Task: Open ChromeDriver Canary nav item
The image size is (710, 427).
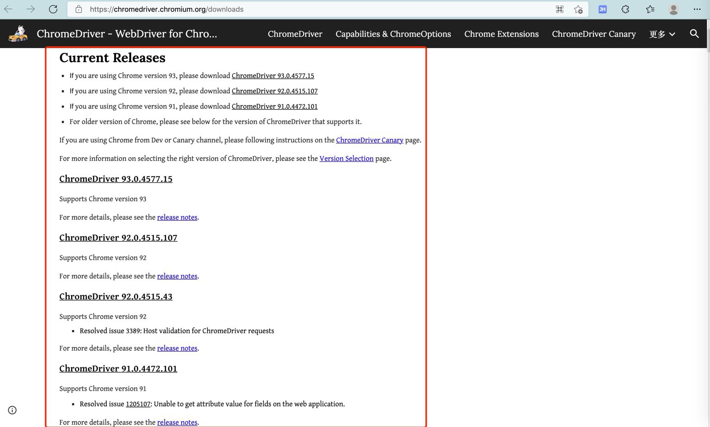Action: (x=594, y=34)
